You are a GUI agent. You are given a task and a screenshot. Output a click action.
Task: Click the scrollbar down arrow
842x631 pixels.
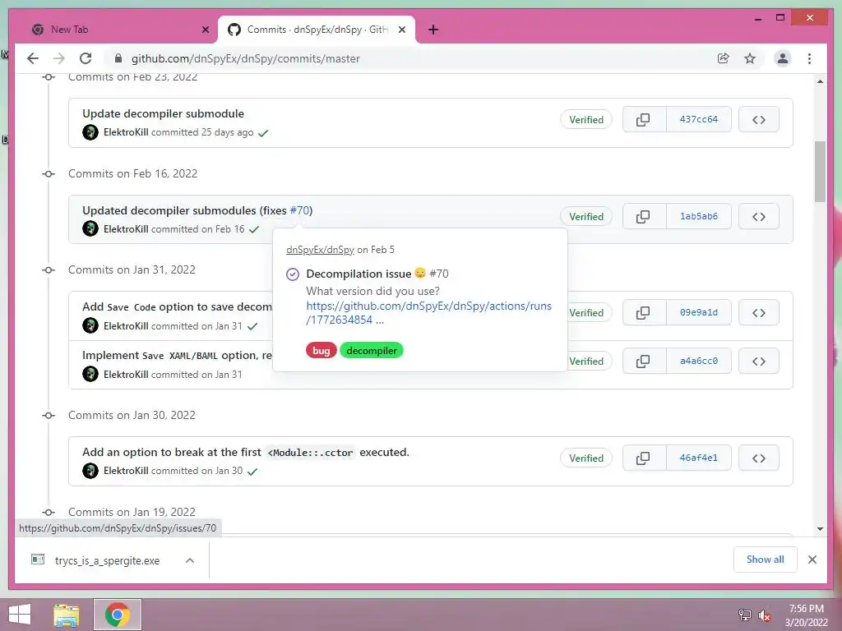click(x=820, y=529)
